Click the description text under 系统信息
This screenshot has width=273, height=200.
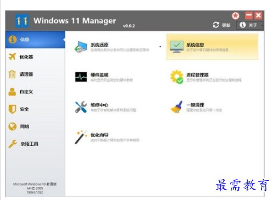(207, 50)
